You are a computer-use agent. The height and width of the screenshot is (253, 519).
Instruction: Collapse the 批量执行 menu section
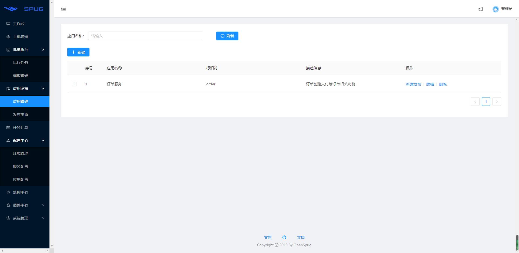[43, 50]
